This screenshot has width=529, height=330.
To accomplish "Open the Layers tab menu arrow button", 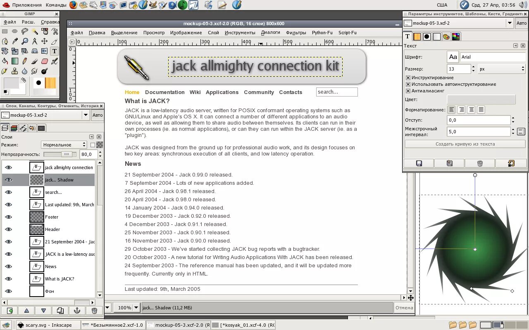I will click(x=92, y=137).
